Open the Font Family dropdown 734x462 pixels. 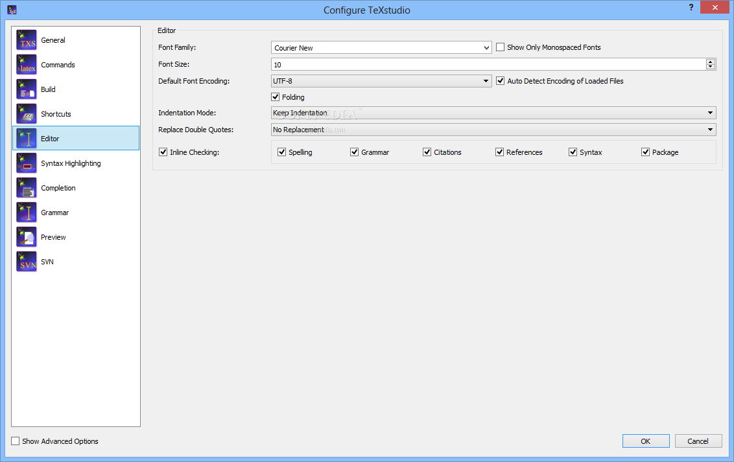pyautogui.click(x=381, y=47)
